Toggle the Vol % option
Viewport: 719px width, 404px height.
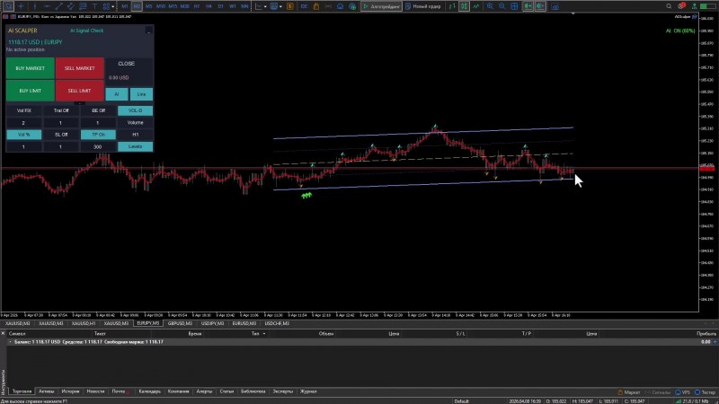[24, 135]
